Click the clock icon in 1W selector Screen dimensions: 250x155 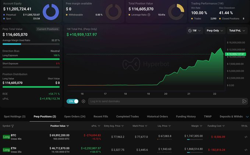click(190, 31)
